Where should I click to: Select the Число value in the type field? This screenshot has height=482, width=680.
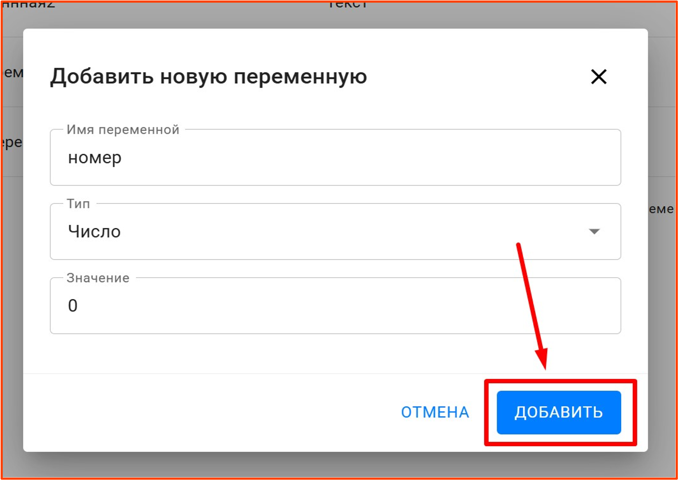(94, 231)
